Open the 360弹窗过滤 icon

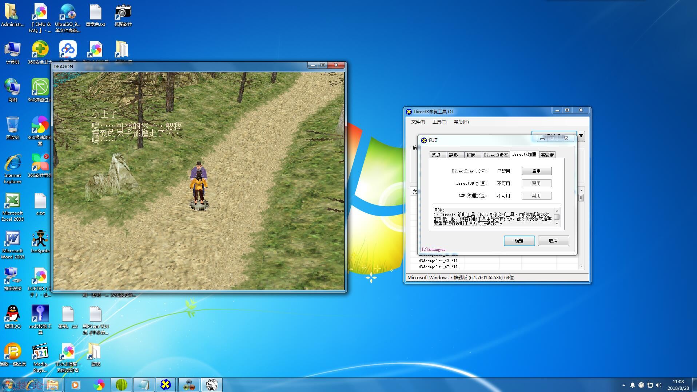pos(40,90)
